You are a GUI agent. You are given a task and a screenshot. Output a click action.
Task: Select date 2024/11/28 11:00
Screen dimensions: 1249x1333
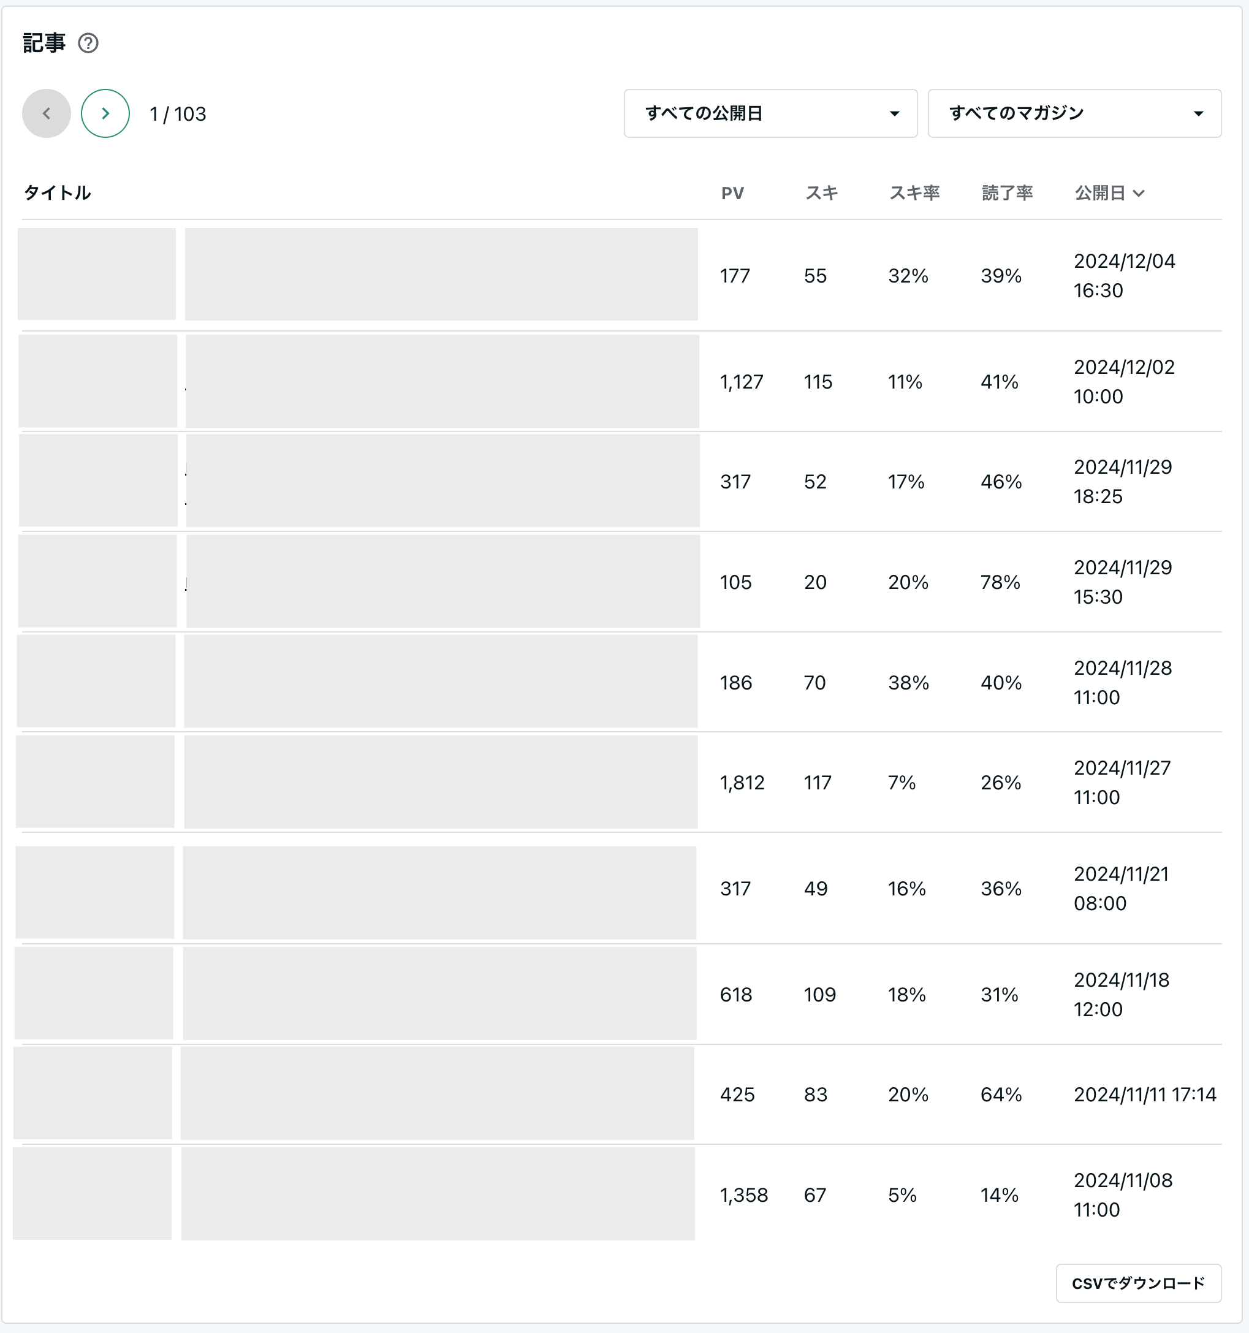[1123, 683]
